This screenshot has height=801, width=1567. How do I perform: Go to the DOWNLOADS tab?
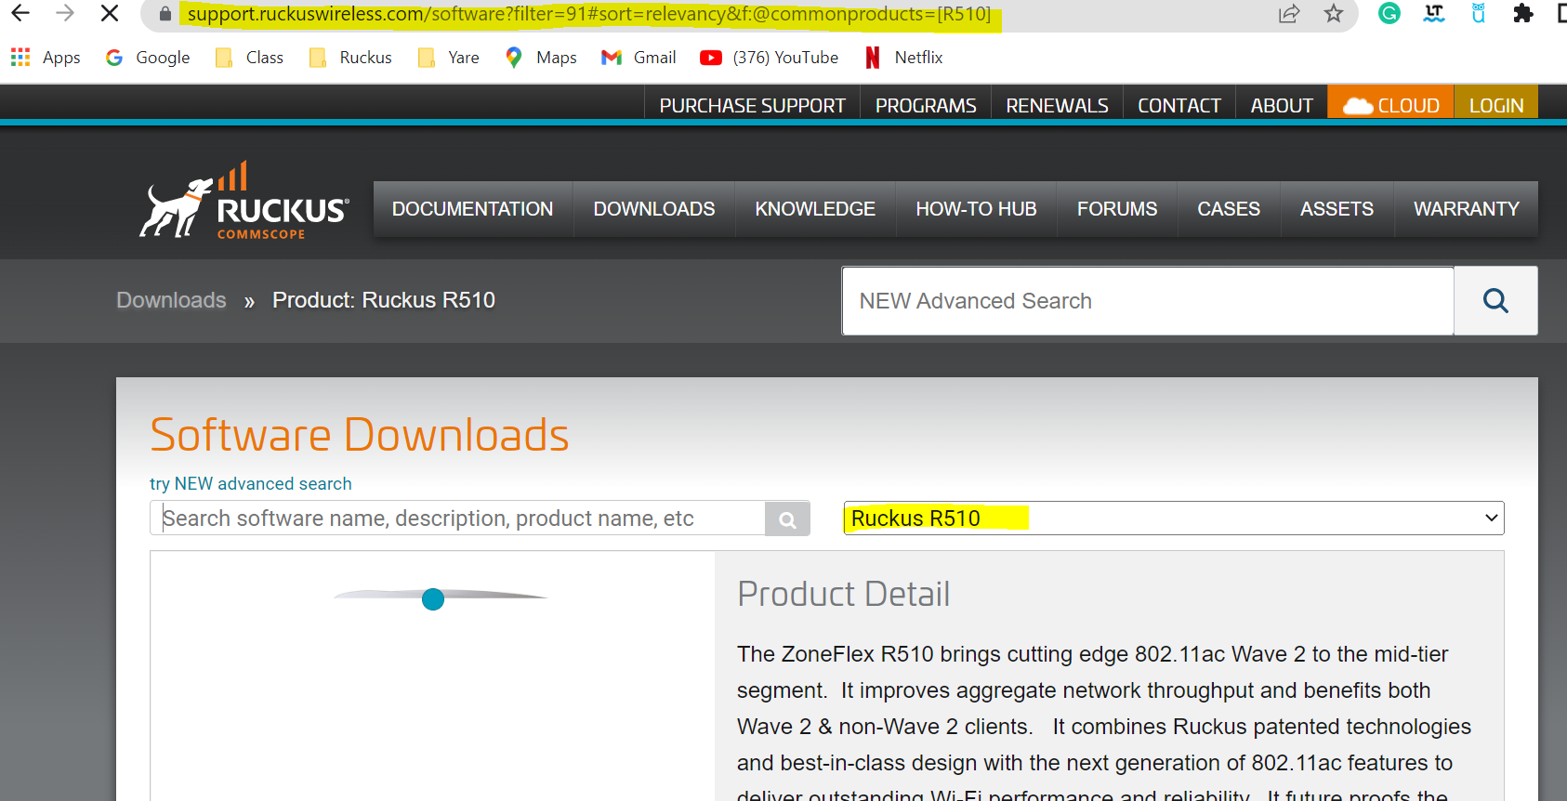(654, 209)
